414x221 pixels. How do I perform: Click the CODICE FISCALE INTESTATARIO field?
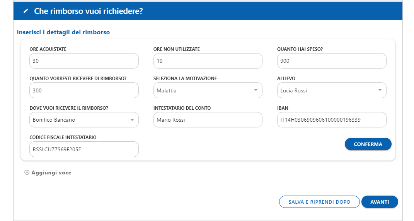[x=84, y=149]
